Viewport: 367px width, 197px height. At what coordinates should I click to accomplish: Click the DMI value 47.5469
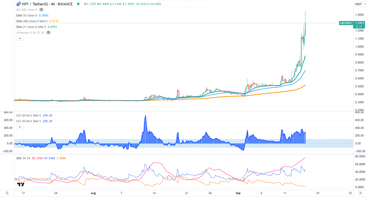pyautogui.click(x=50, y=158)
